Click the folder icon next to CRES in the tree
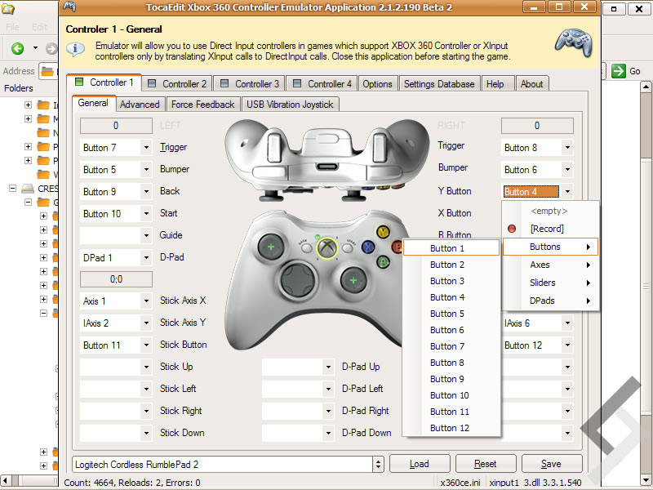Image resolution: width=653 pixels, height=490 pixels. pyautogui.click(x=29, y=189)
